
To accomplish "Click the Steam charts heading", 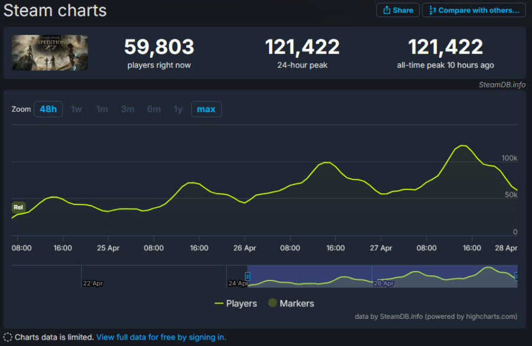I will [x=55, y=11].
